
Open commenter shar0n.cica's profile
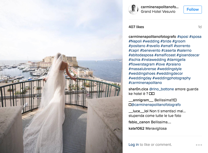[x=138, y=89]
